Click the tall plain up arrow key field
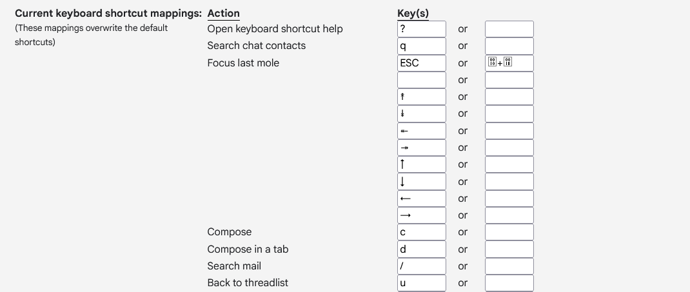The image size is (690, 292). [x=422, y=164]
